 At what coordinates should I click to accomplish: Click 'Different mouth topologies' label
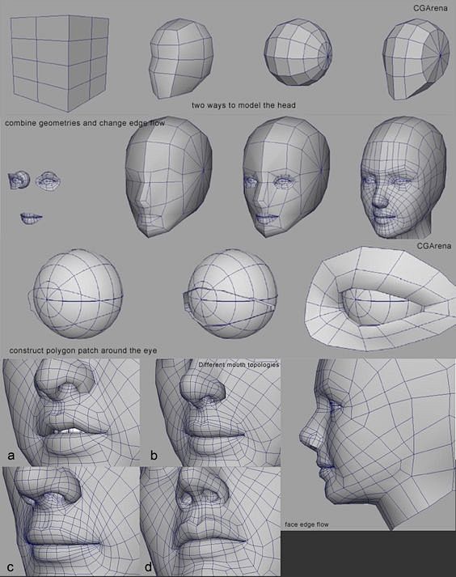coord(239,365)
